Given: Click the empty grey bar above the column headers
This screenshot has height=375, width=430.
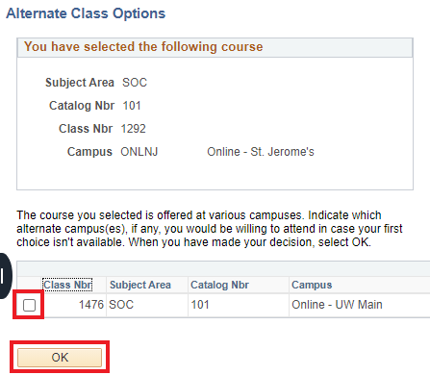Looking at the screenshot, I should click(x=223, y=268).
